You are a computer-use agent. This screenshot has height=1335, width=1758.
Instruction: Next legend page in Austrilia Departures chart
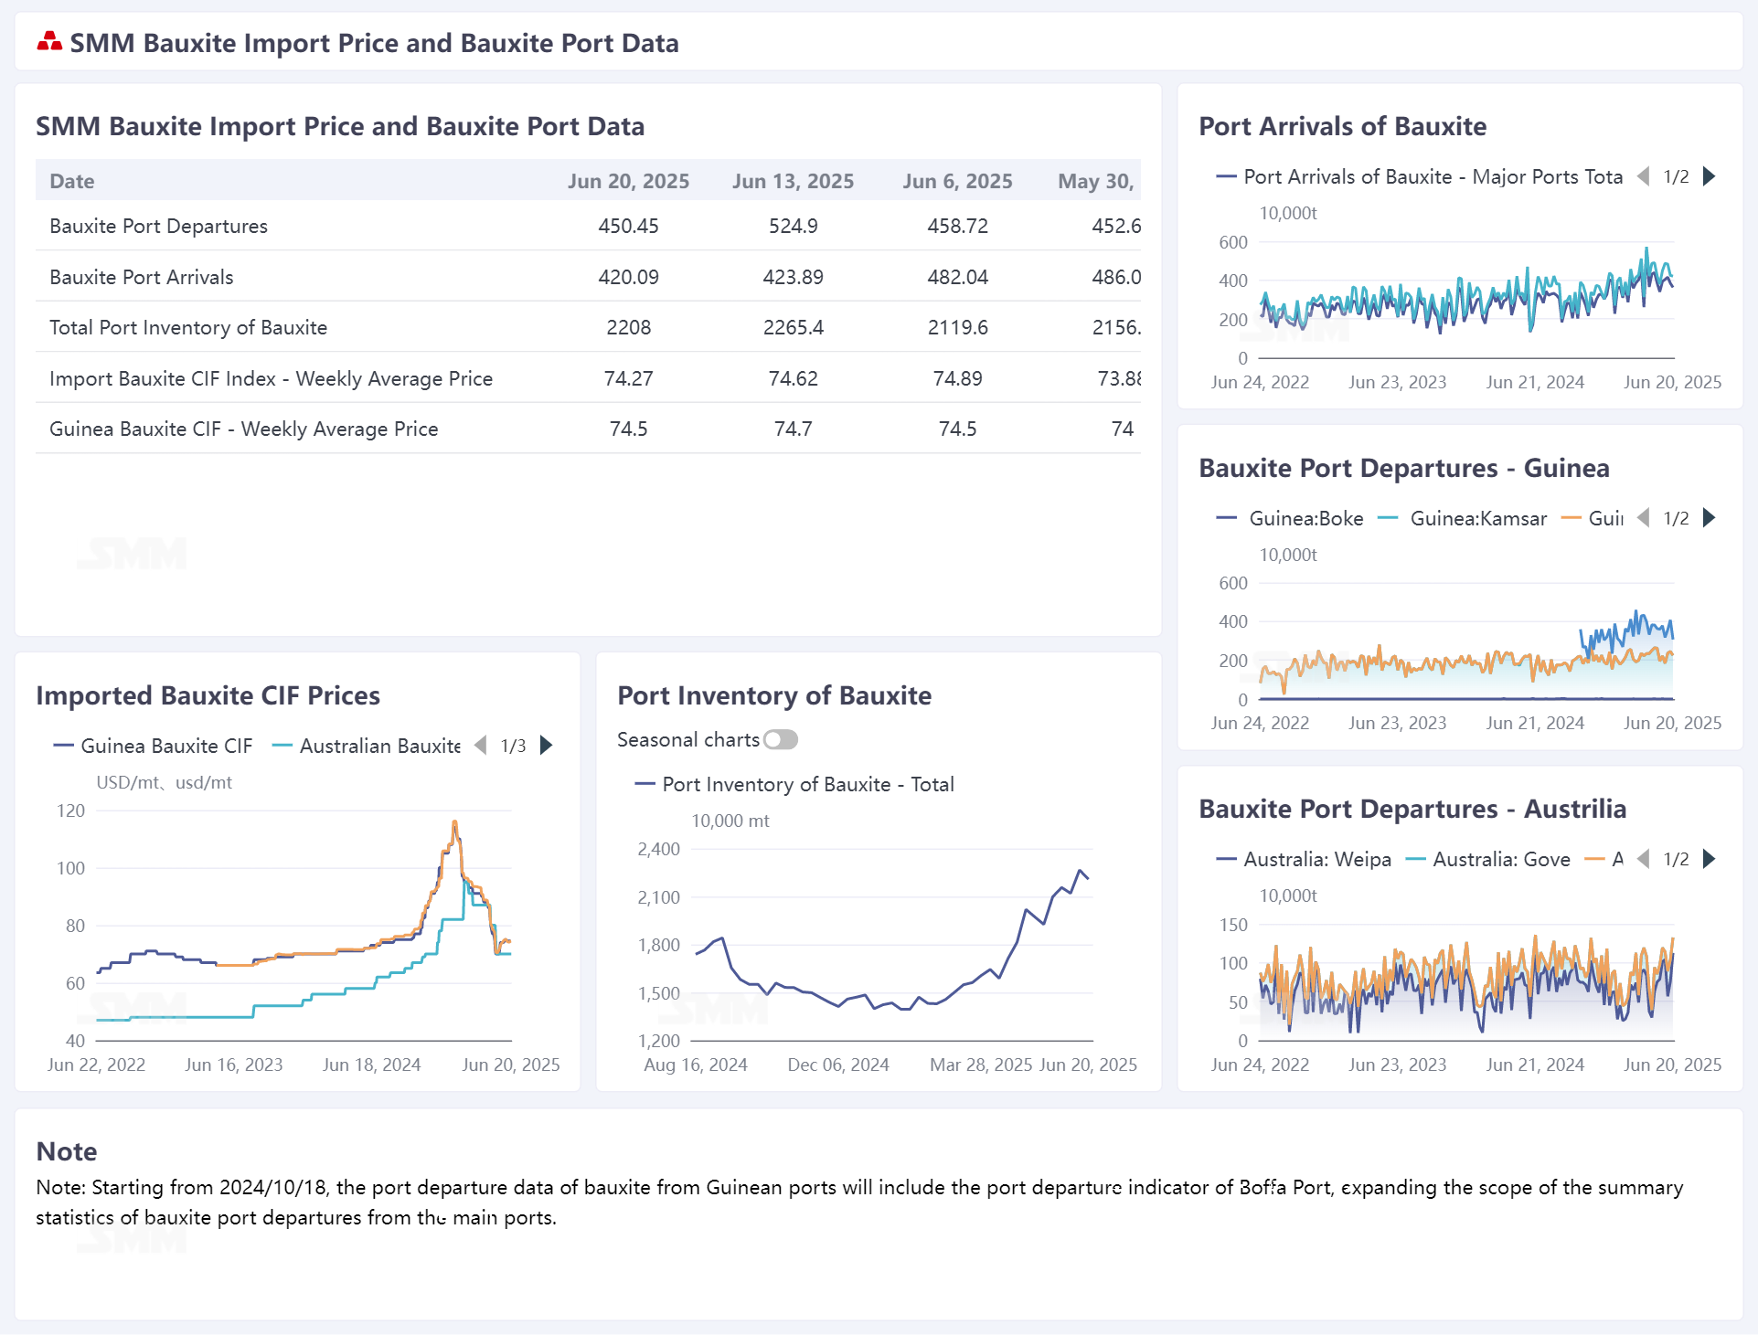click(x=1709, y=859)
